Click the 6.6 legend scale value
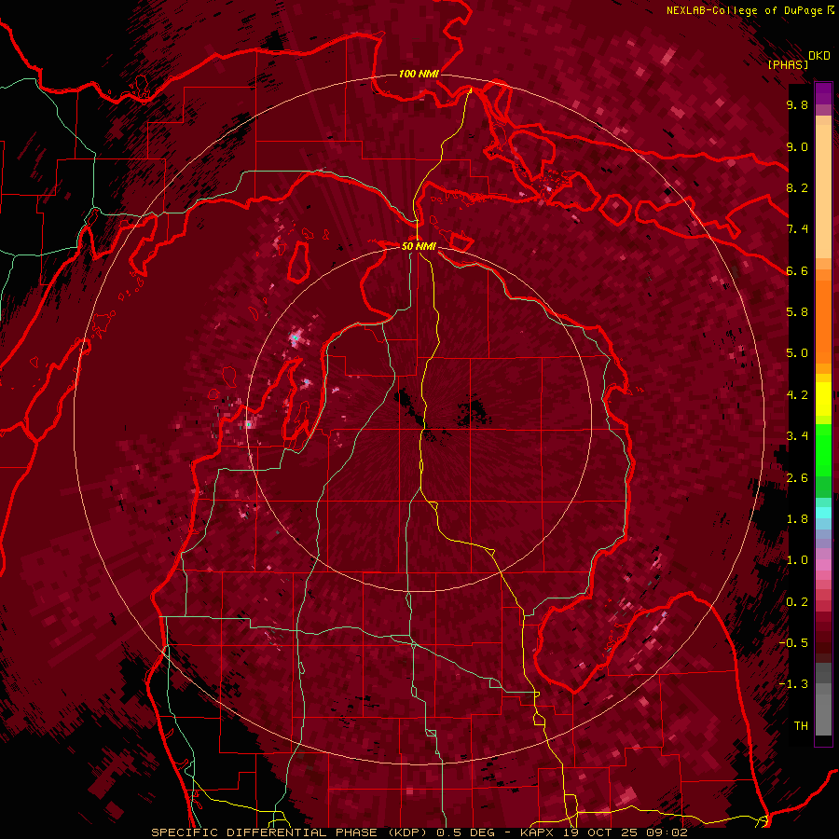This screenshot has height=839, width=839. [797, 270]
